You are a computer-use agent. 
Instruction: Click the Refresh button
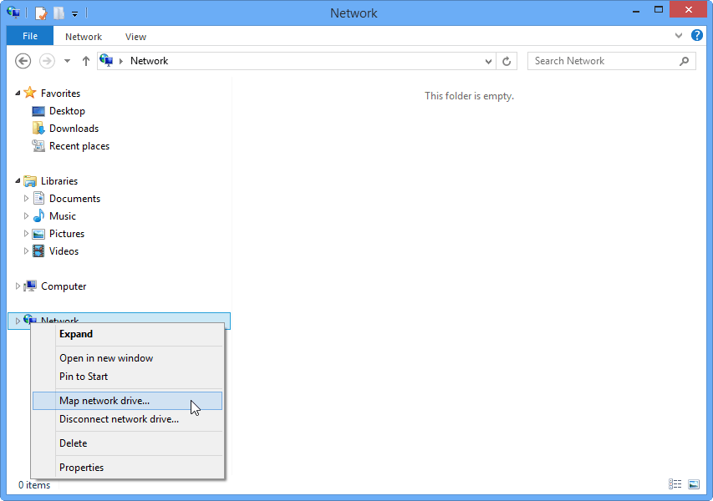pos(507,61)
